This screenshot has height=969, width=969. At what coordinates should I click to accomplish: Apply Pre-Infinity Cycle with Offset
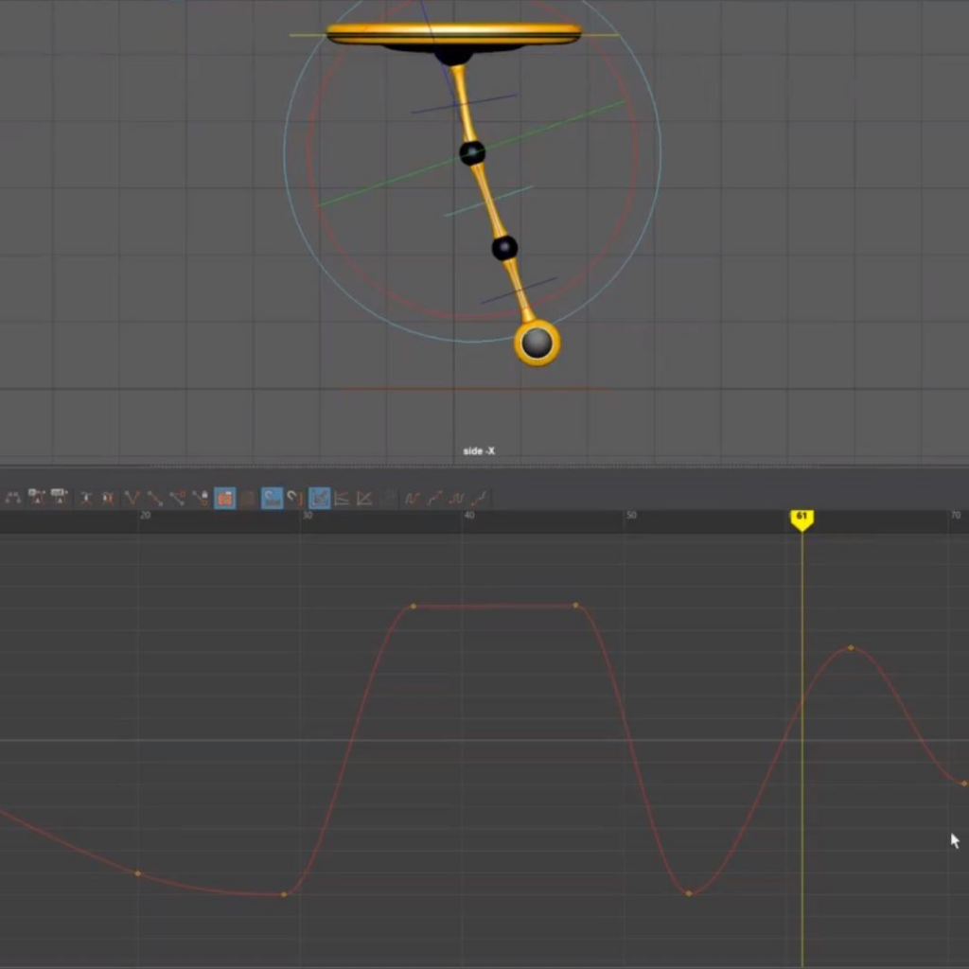[x=434, y=498]
